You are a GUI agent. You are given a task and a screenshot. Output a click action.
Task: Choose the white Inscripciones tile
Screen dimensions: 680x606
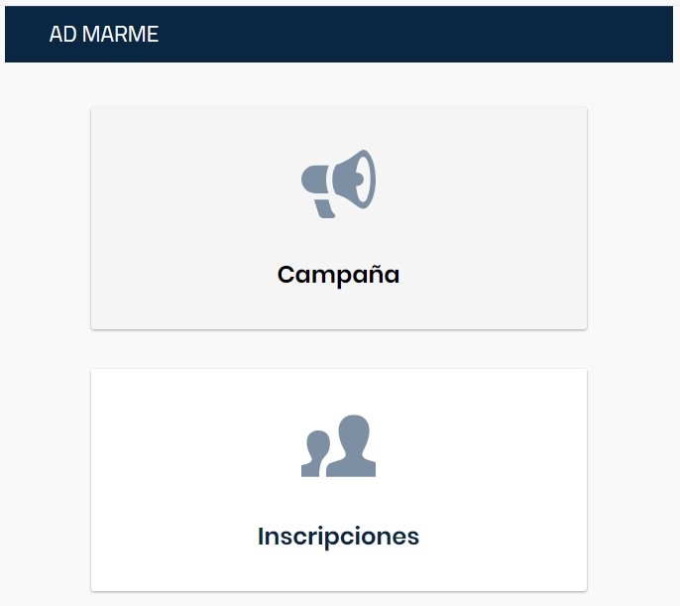(339, 480)
